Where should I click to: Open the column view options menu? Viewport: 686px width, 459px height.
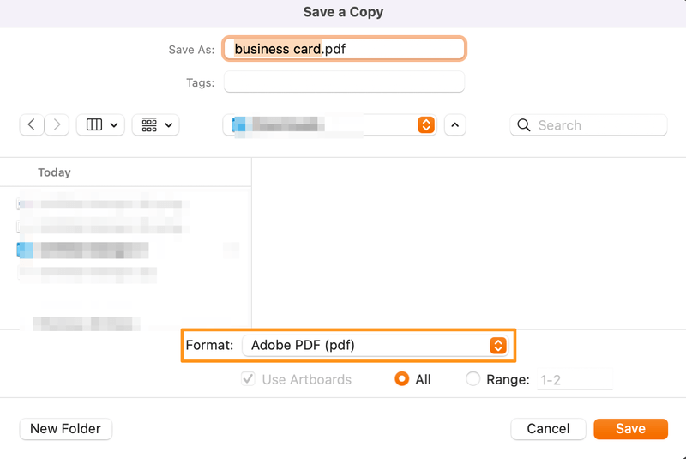click(100, 125)
